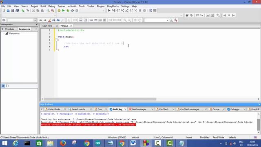Open the Build messages log tab
The image size is (261, 147).
(139, 109)
